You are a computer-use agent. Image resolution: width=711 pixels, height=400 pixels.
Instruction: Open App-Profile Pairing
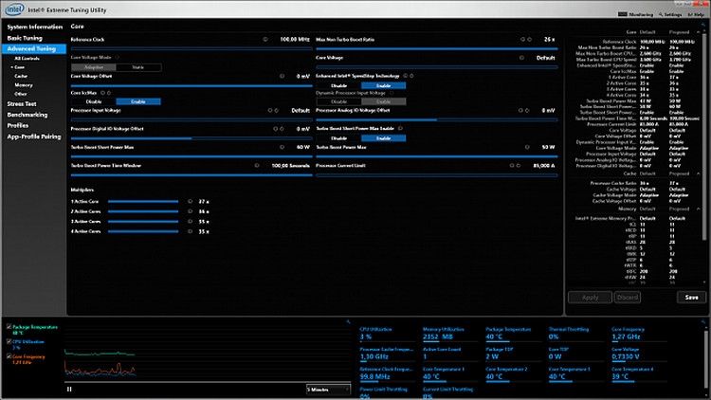point(34,136)
